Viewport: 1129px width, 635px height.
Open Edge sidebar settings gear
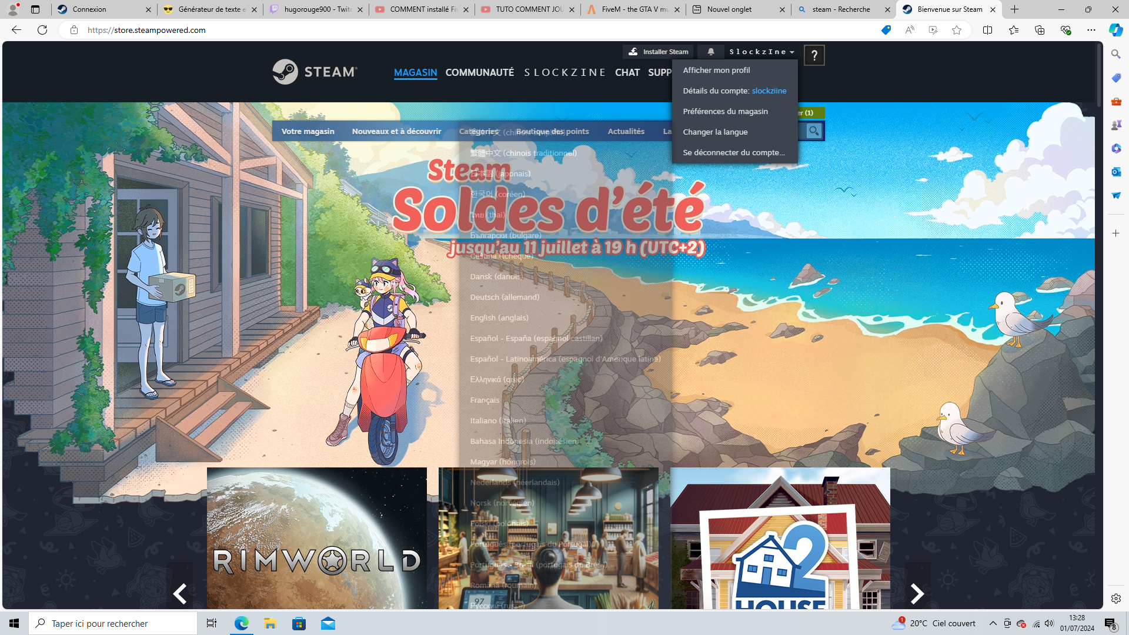tap(1116, 599)
